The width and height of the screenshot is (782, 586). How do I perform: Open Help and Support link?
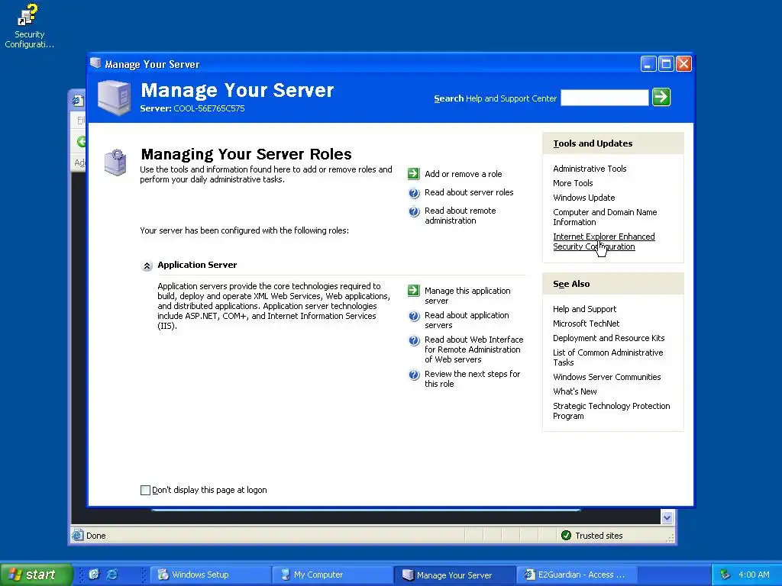click(x=584, y=309)
